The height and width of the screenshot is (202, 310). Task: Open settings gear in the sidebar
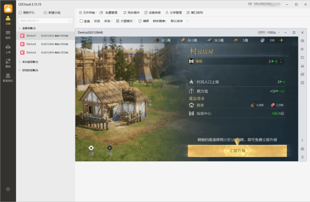coord(8,189)
